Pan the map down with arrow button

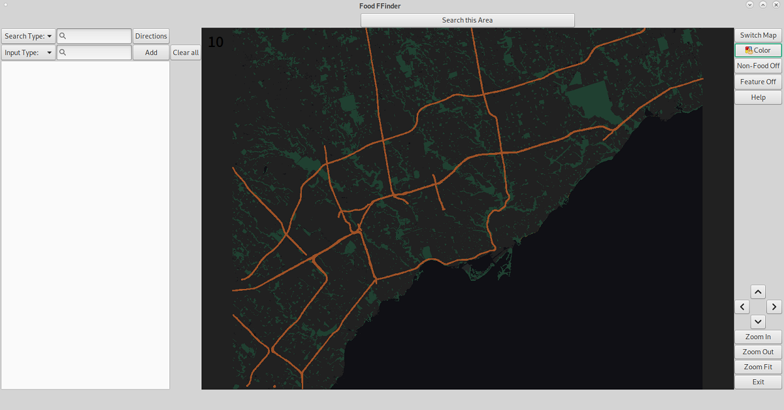coord(758,322)
